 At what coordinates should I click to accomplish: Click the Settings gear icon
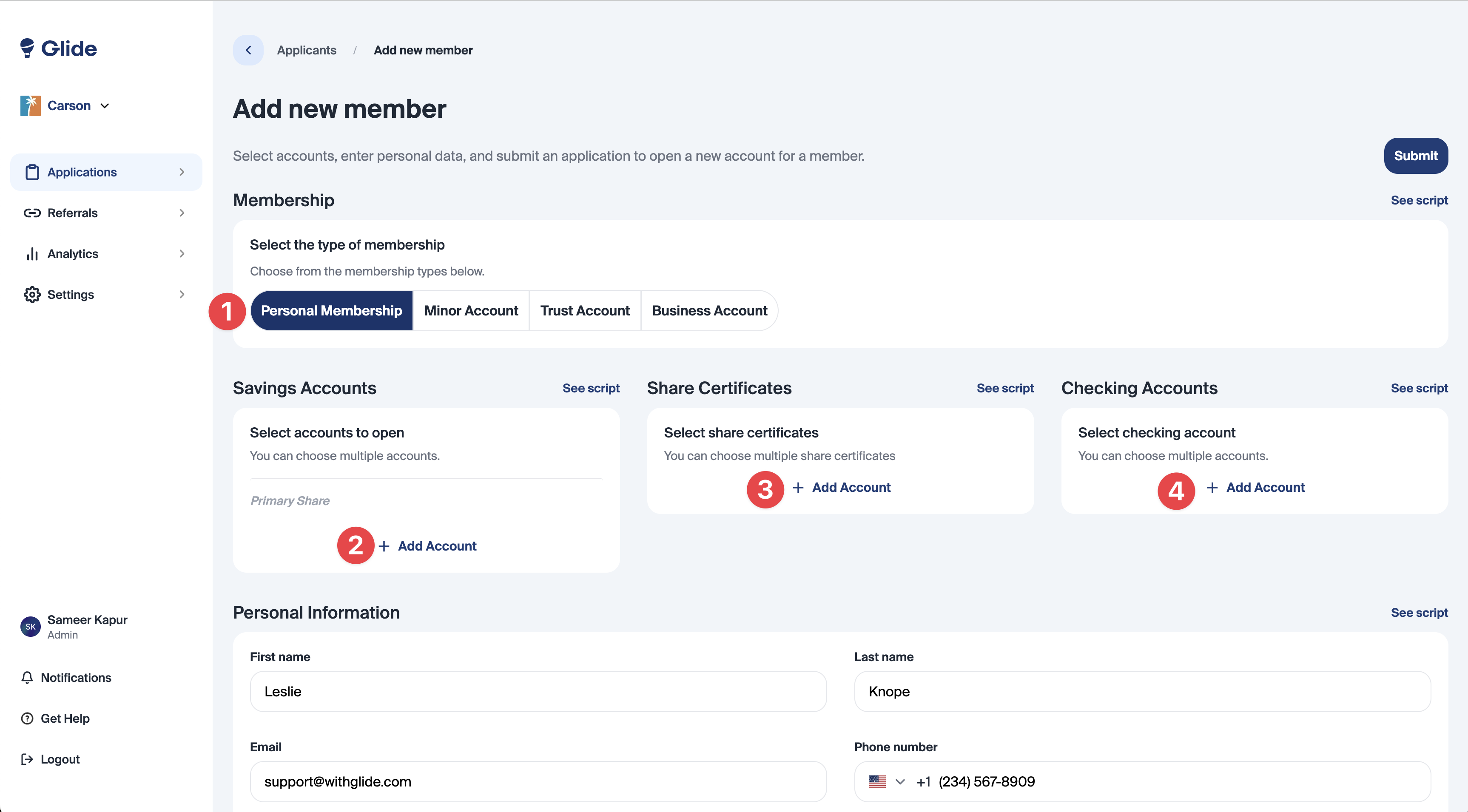coord(32,295)
